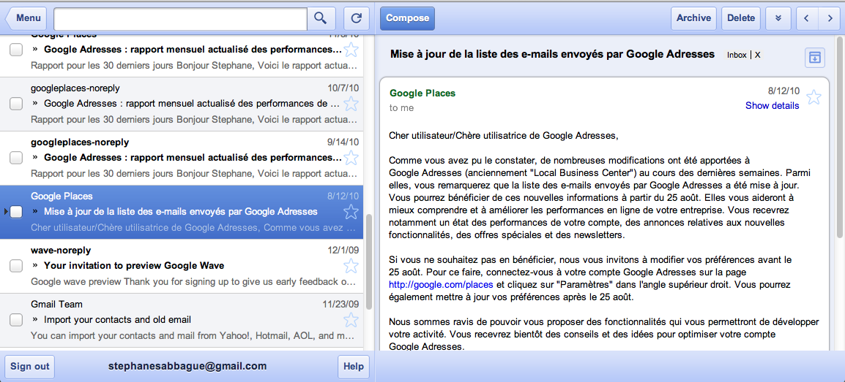The width and height of the screenshot is (845, 382).
Task: Tick the Gmail Team email checkbox
Action: pos(16,320)
